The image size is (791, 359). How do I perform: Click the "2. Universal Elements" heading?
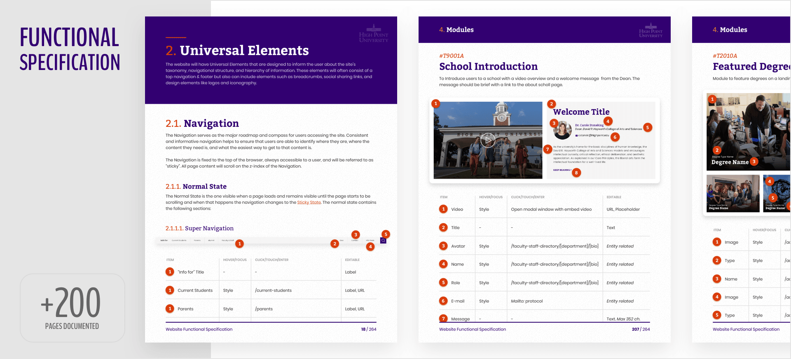[x=237, y=51]
